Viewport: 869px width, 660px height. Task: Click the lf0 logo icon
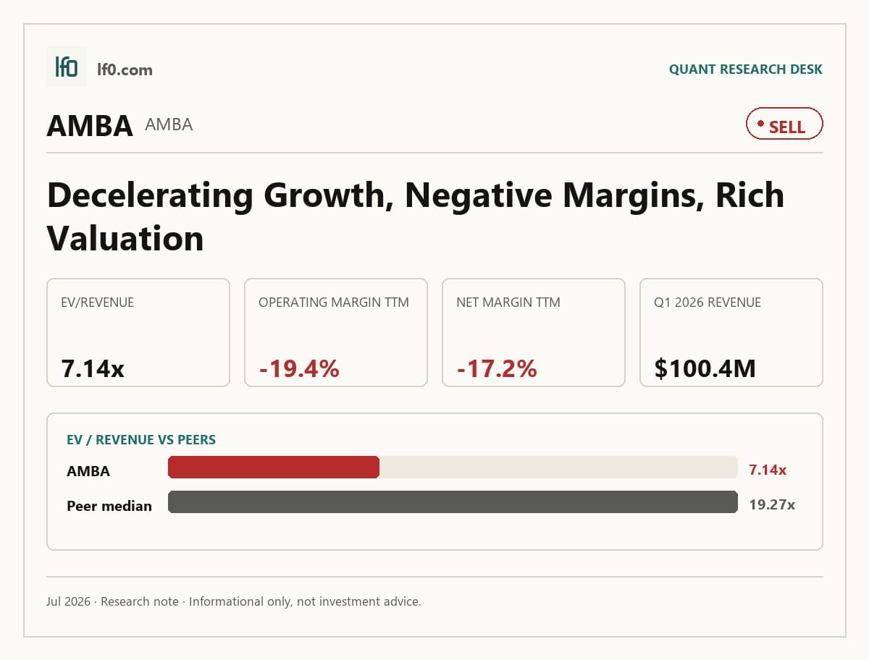(x=67, y=67)
